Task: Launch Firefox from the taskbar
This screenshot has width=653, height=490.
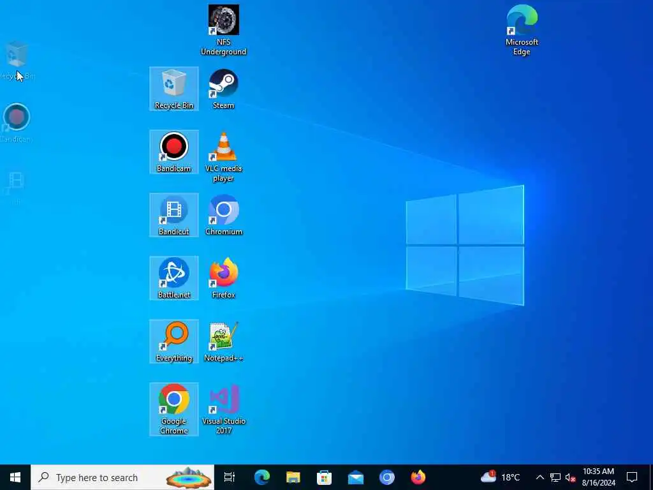Action: pyautogui.click(x=418, y=477)
